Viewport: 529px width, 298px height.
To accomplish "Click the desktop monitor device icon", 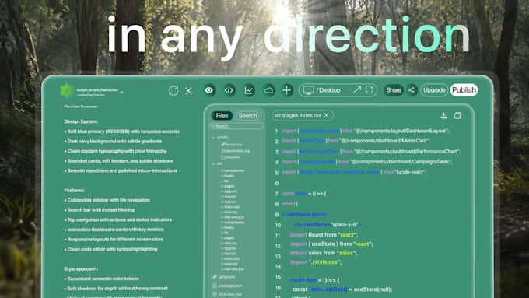I will (x=308, y=90).
